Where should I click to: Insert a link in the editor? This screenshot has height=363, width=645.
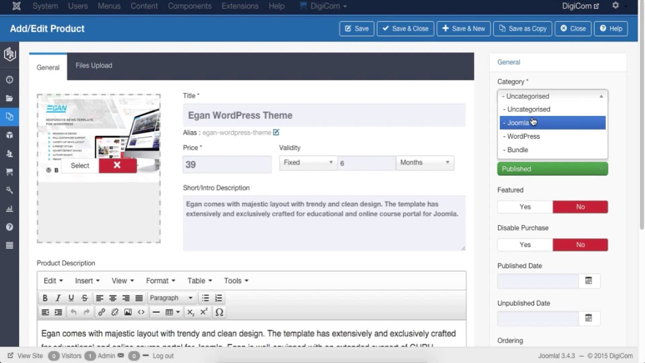(101, 312)
